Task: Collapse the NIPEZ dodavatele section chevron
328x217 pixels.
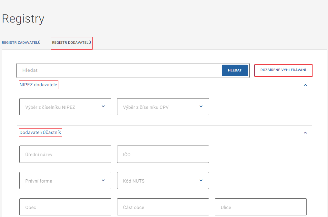Action: pos(305,85)
